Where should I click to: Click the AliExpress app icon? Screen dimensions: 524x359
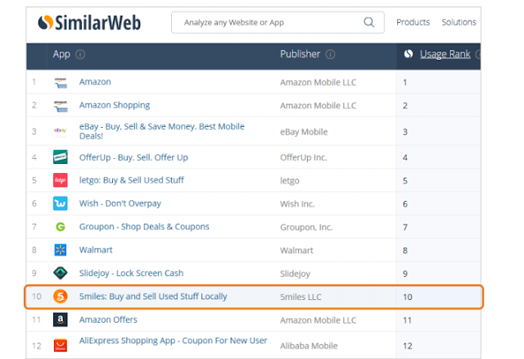coord(61,345)
